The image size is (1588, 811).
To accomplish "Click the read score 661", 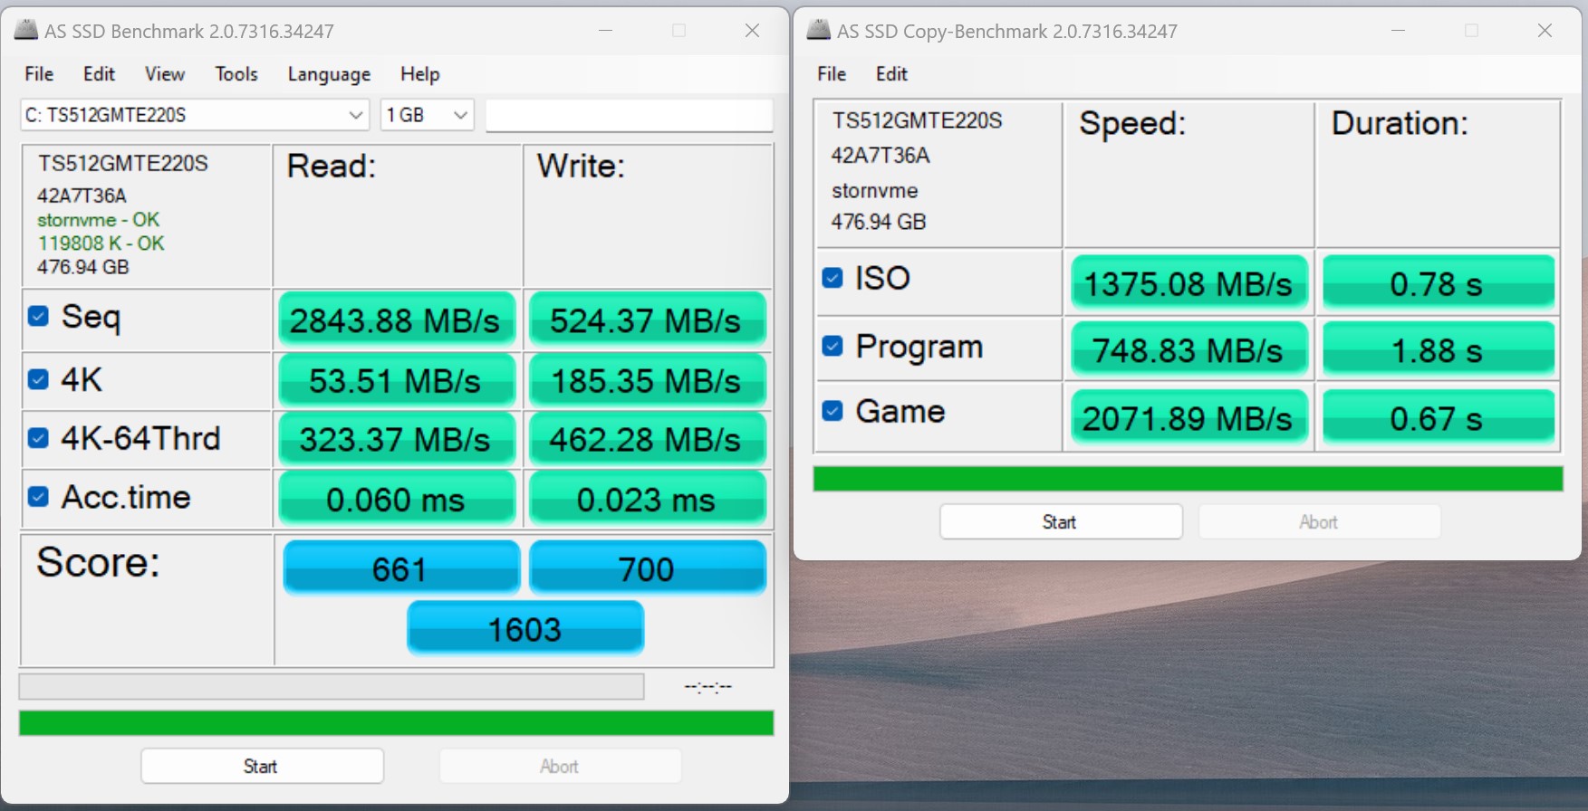I will point(401,568).
